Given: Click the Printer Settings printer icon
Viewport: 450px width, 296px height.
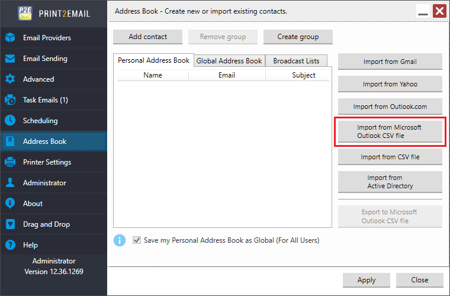Looking at the screenshot, I should (x=10, y=162).
